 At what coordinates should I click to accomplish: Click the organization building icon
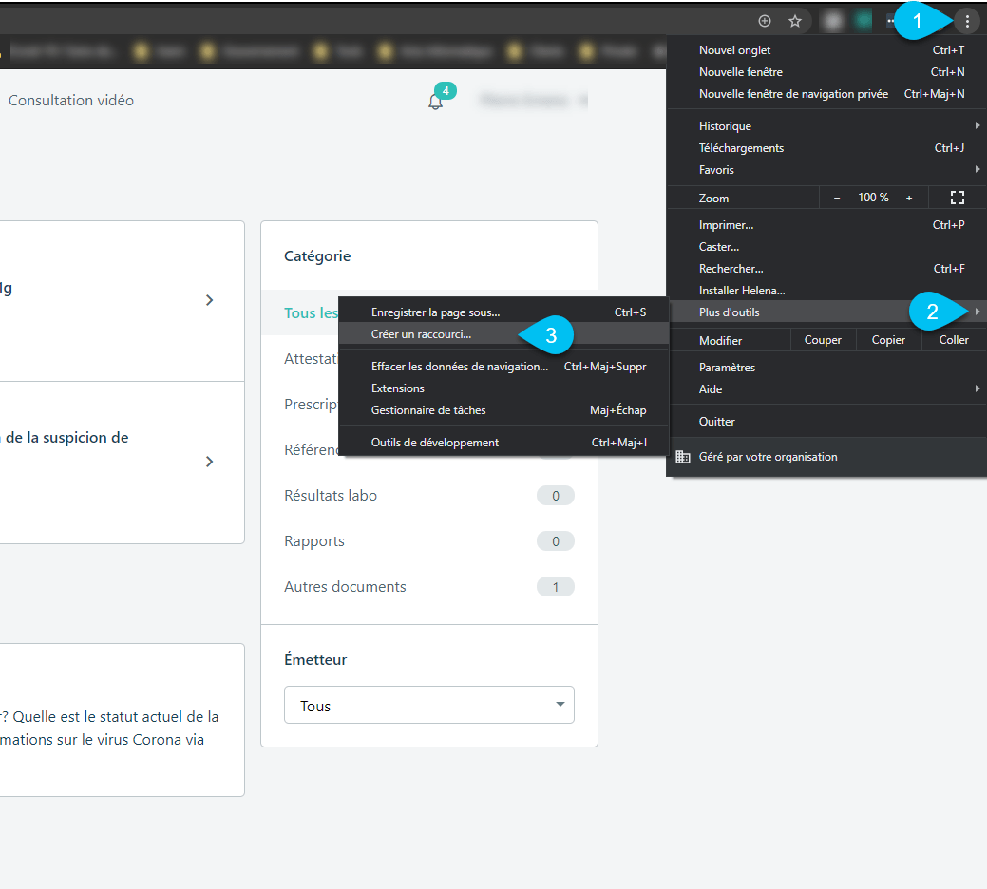click(x=683, y=457)
